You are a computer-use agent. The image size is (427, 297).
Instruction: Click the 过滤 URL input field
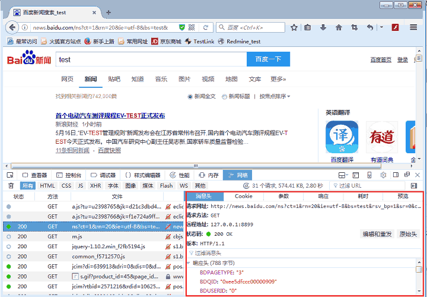pos(367,186)
